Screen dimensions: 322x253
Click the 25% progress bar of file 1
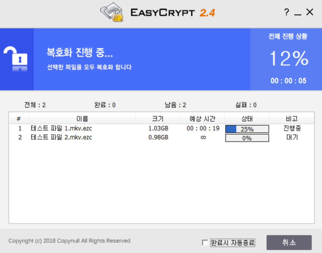coord(247,129)
